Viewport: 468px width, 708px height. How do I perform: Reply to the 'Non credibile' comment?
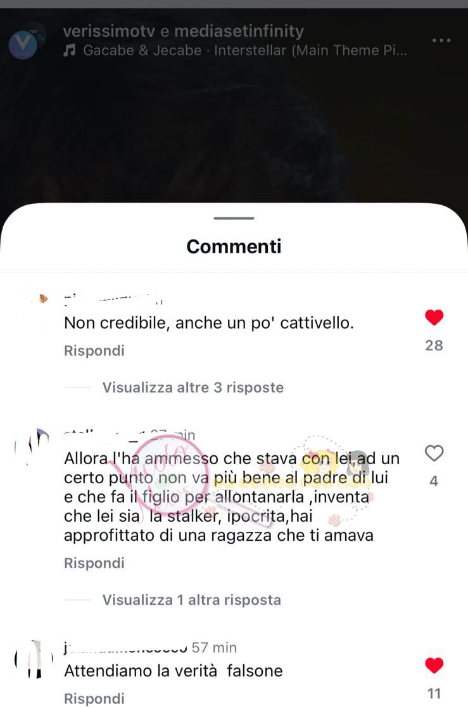[x=94, y=350]
